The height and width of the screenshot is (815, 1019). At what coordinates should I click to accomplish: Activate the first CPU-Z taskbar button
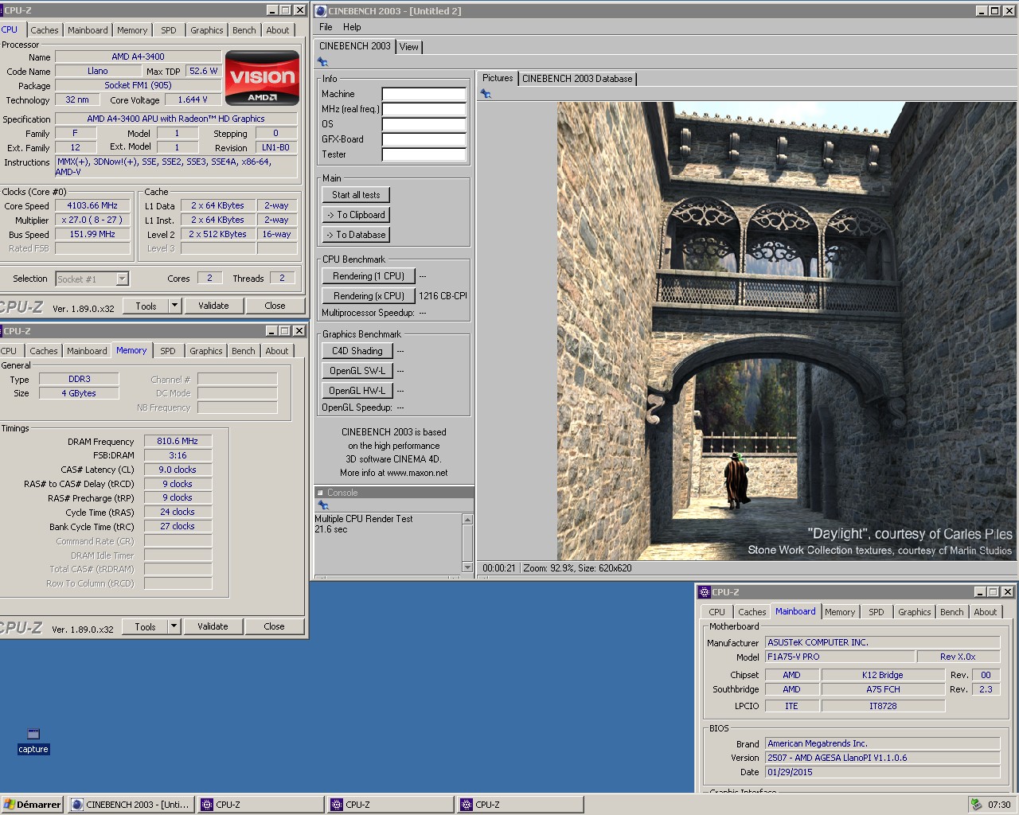[x=261, y=805]
